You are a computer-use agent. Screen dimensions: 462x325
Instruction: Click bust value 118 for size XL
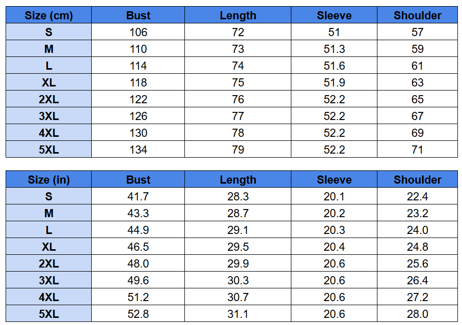(138, 82)
